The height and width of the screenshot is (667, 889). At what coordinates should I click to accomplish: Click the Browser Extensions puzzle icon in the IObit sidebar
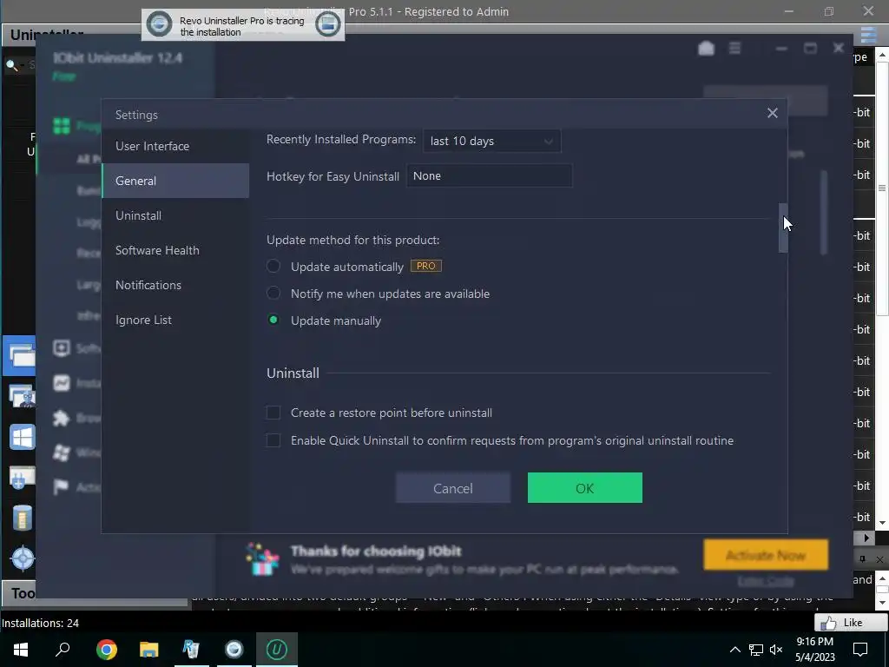(62, 418)
